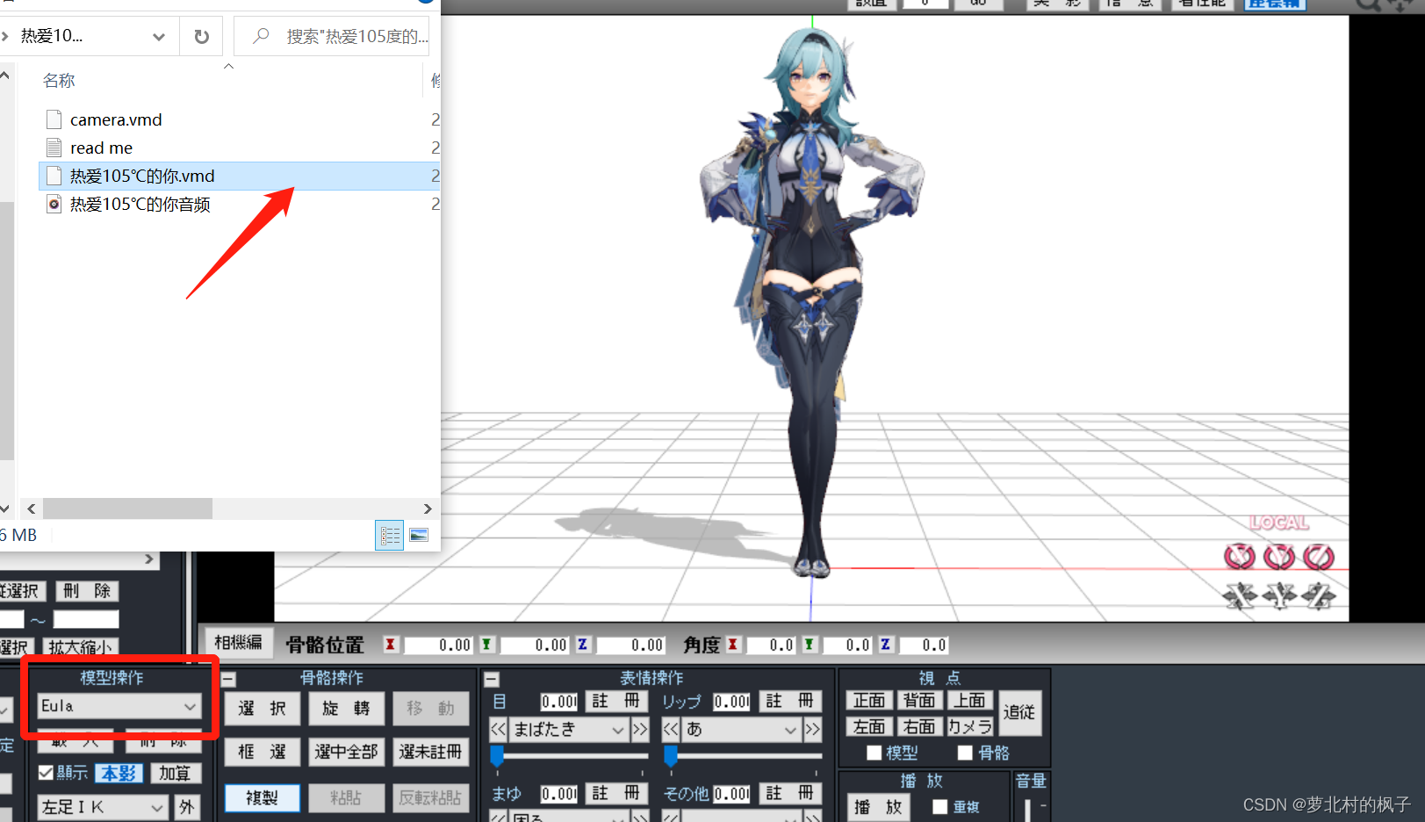Image resolution: width=1425 pixels, height=822 pixels.
Task: Click the second LOCAL move gizmo icon
Action: coord(1279,596)
